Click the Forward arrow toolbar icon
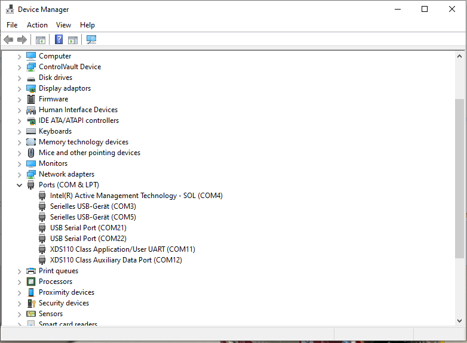Image resolution: width=467 pixels, height=343 pixels. 22,39
